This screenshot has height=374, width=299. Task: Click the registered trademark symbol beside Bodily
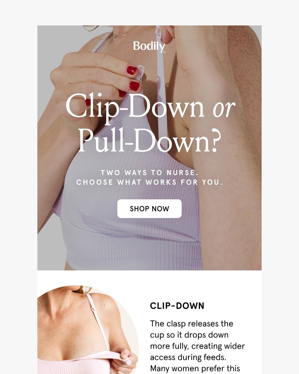(164, 52)
